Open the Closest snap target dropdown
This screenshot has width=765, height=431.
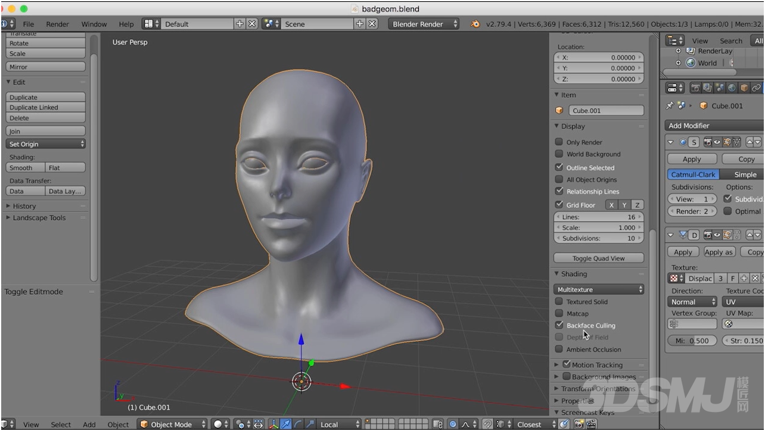[x=536, y=424]
